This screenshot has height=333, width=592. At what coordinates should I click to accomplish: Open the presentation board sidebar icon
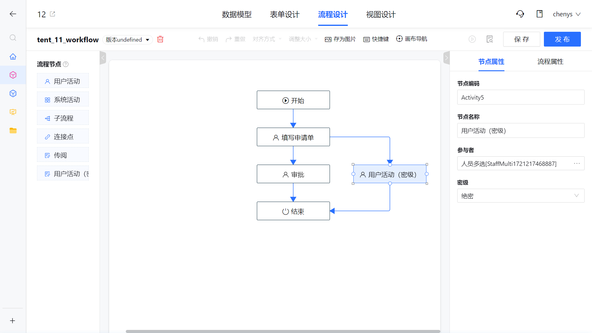point(13,112)
